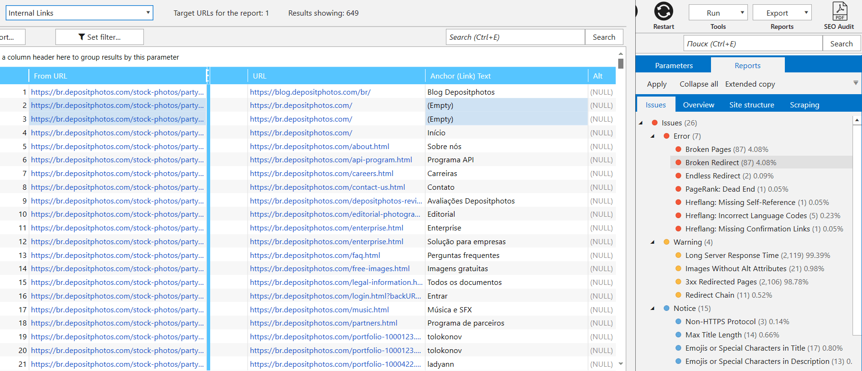Open the contact-us.html URL link
862x371 pixels.
(328, 187)
